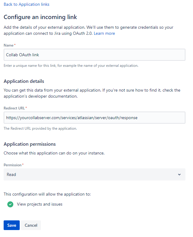Image resolution: width=193 pixels, height=237 pixels.
Task: Click inside the Redirect URL text box
Action: 94,118
